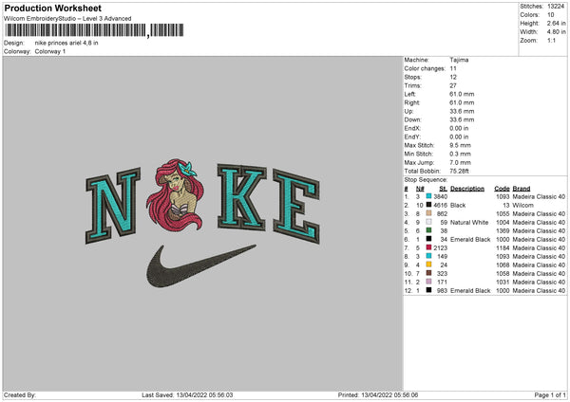Click the barcode under Production Worksheet

pyautogui.click(x=94, y=30)
